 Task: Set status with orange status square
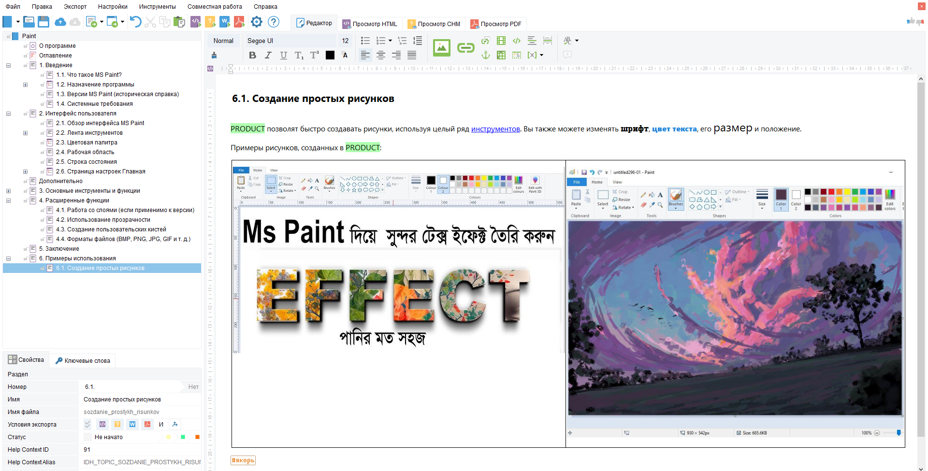197,437
